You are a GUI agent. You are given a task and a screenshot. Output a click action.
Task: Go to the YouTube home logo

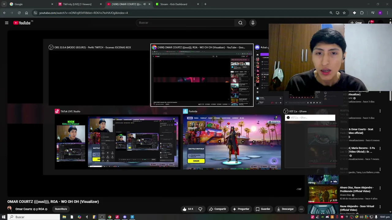point(22,23)
